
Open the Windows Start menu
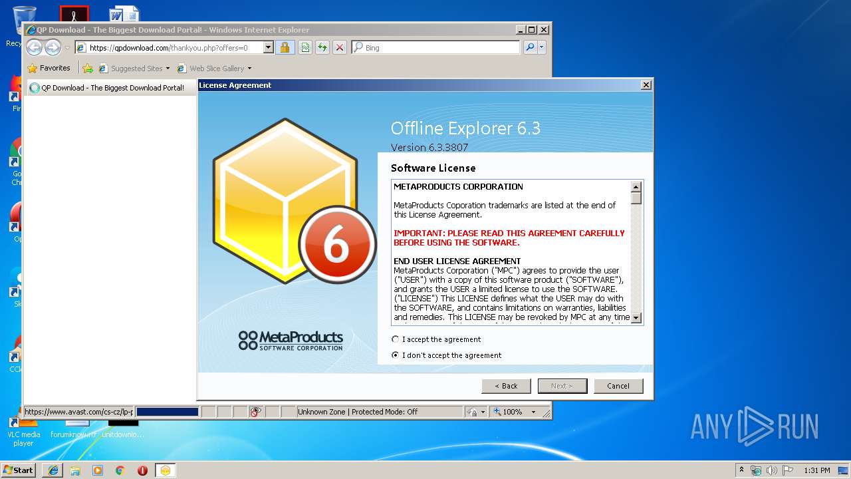click(19, 470)
